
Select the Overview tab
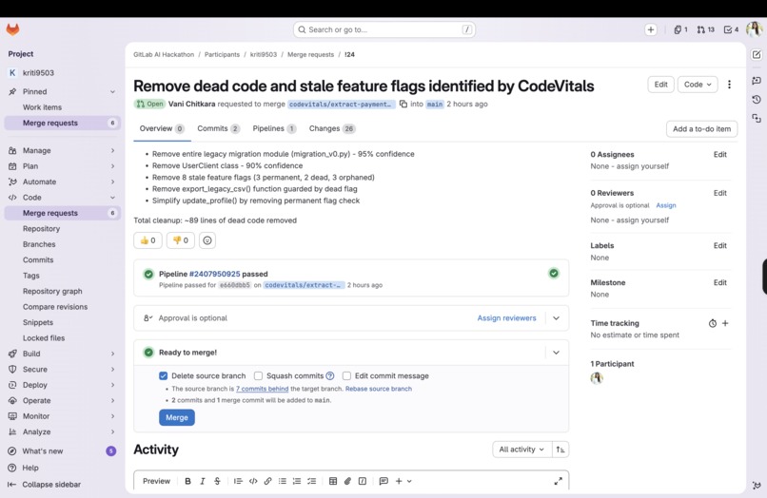click(162, 128)
